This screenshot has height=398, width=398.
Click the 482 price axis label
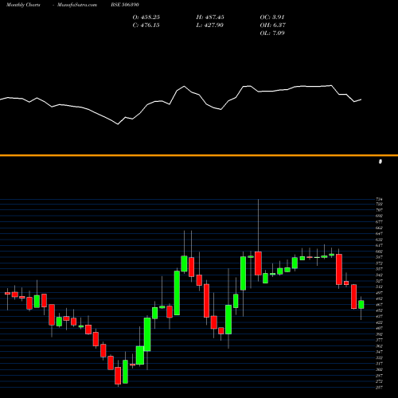tap(379, 298)
